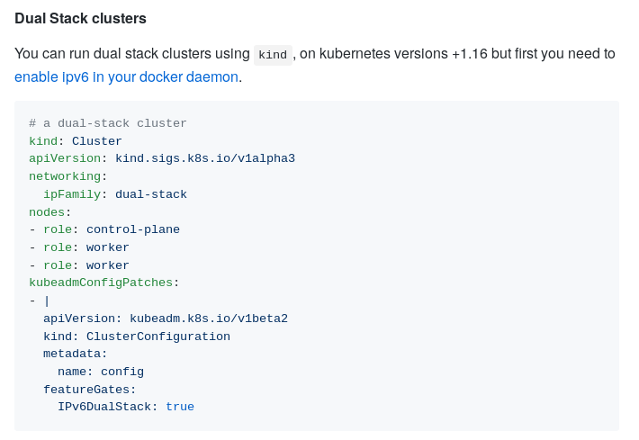Click the kind.sigs.k8s.io/v1alpha3 apiVersion value
This screenshot has width=639, height=440.
pos(205,158)
